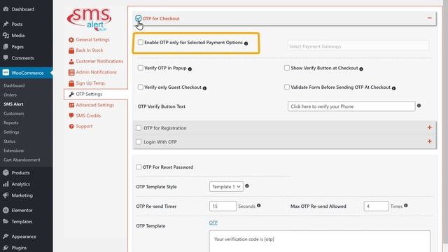Screen dimensions: 448x252
Task: Click the Back In Stock bag icon
Action: [x=71, y=50]
